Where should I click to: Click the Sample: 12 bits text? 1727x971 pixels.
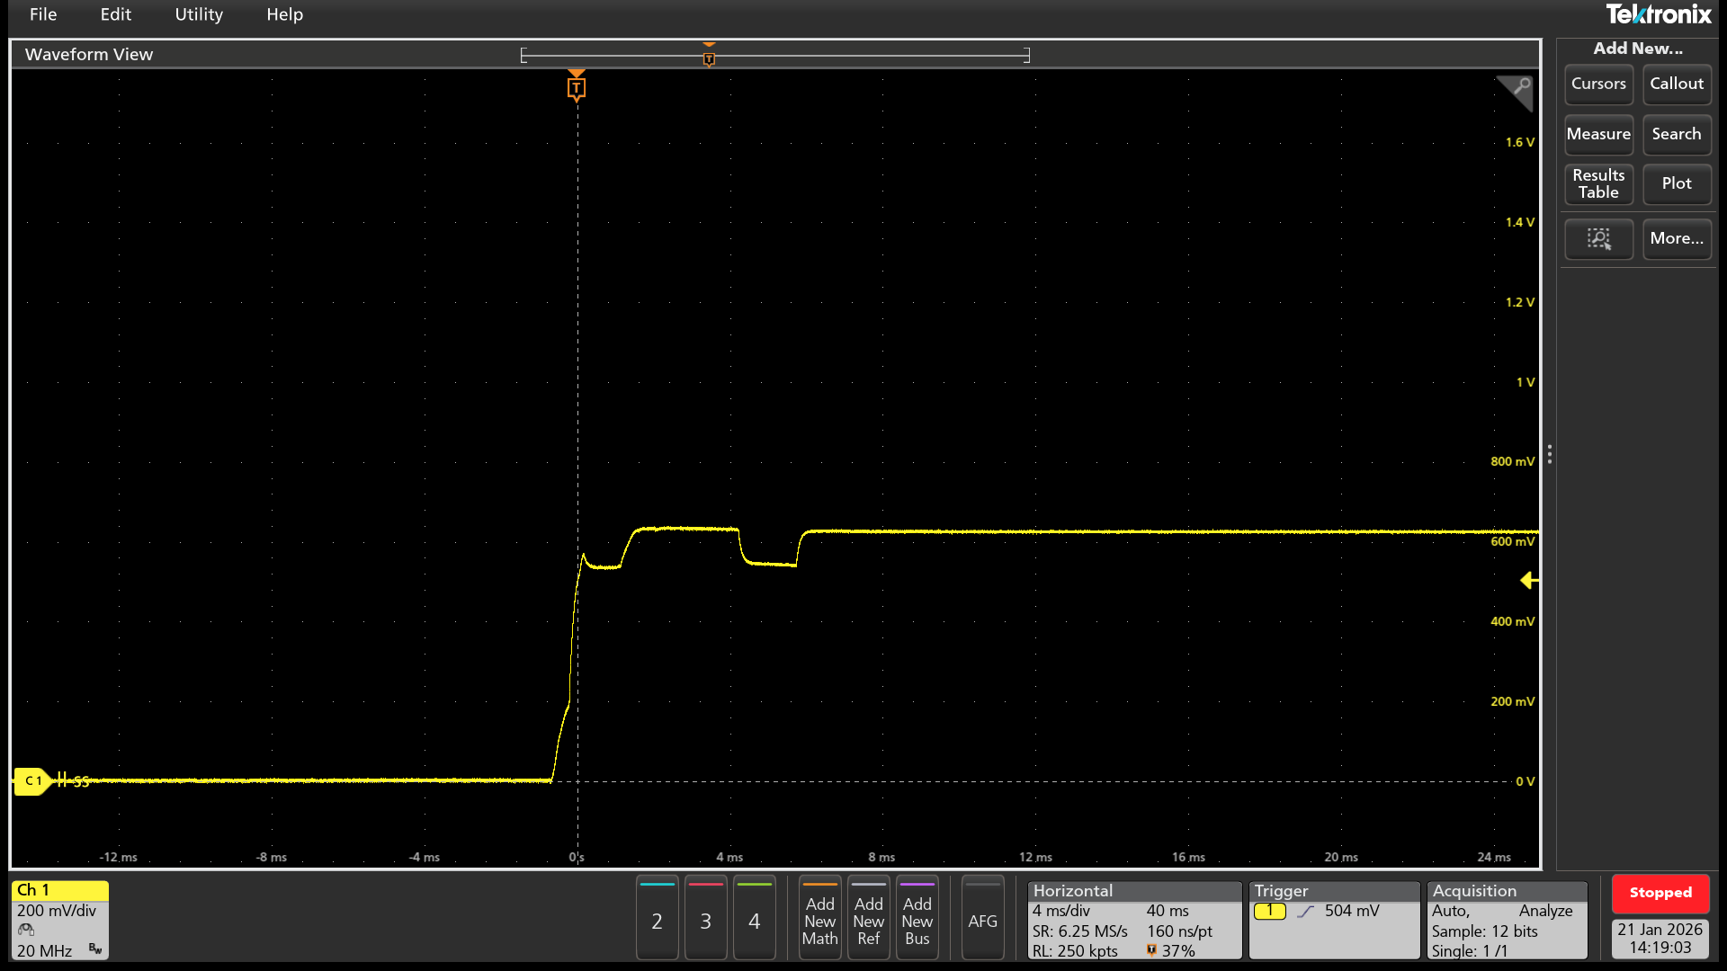1485,931
